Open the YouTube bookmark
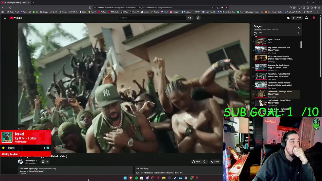Screen dimensions: 322x181 click(102, 12)
